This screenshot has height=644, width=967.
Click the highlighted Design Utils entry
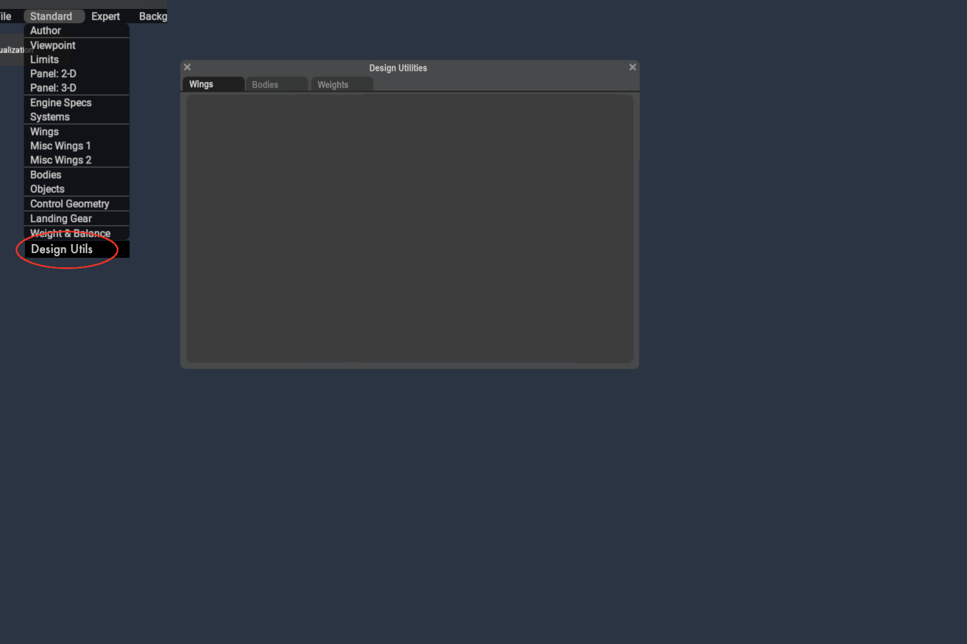(x=63, y=249)
